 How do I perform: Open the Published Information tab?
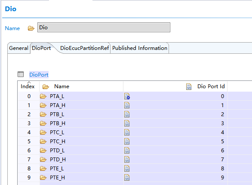tap(140, 48)
